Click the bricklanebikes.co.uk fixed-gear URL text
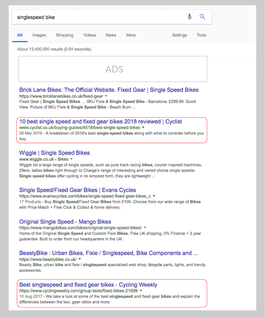265x317 pixels. point(61,96)
